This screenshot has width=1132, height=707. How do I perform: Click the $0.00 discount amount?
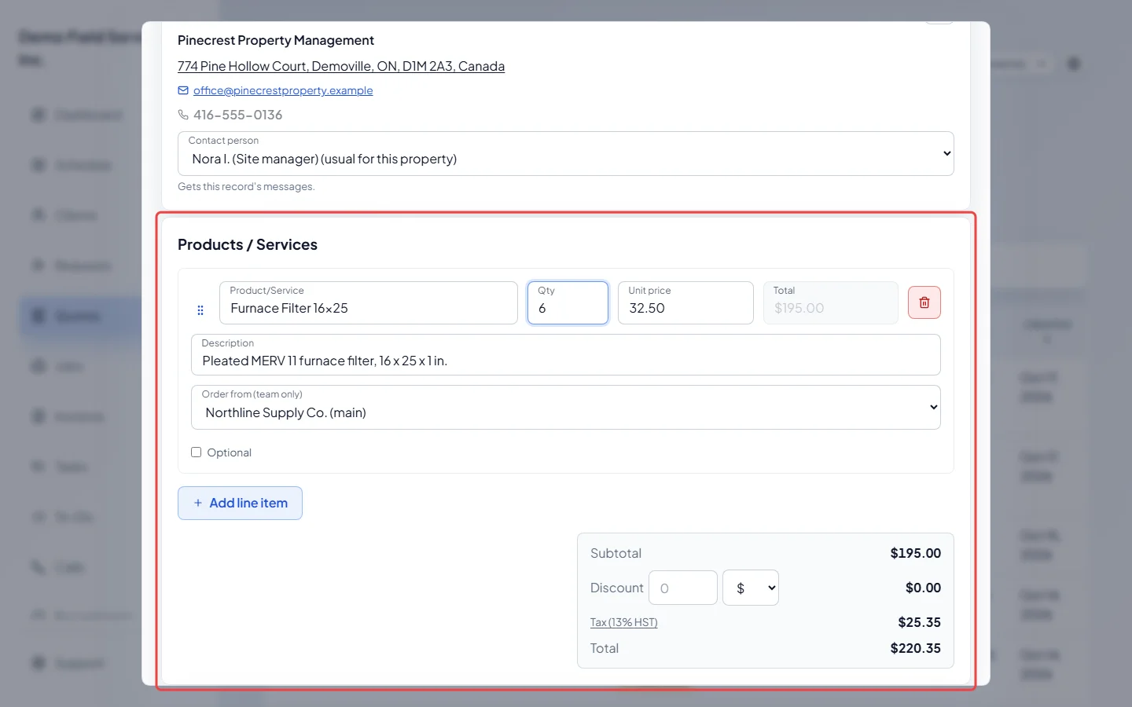pyautogui.click(x=923, y=588)
